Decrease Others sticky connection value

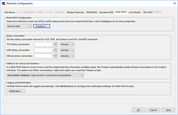(56, 57)
